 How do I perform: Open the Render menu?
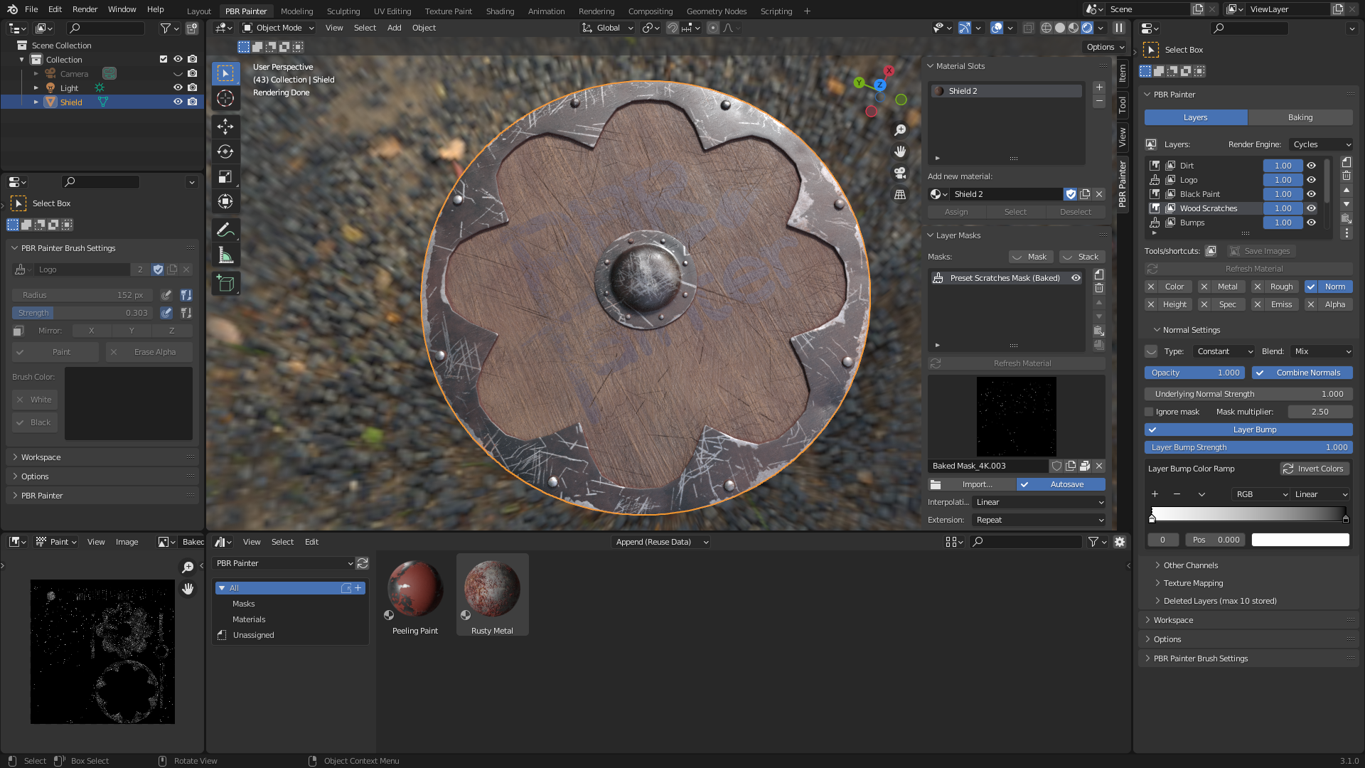coord(85,9)
